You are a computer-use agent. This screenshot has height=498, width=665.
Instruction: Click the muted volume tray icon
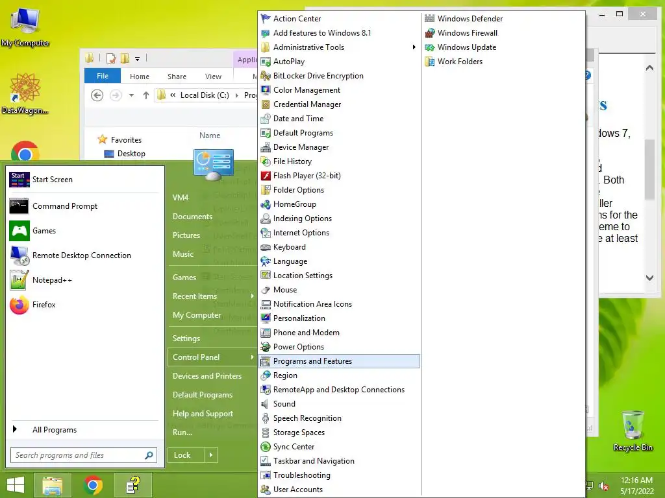(x=604, y=486)
